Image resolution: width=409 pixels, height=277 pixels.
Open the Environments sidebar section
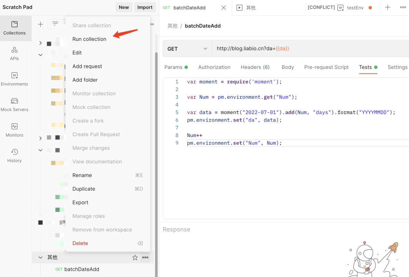point(14,79)
